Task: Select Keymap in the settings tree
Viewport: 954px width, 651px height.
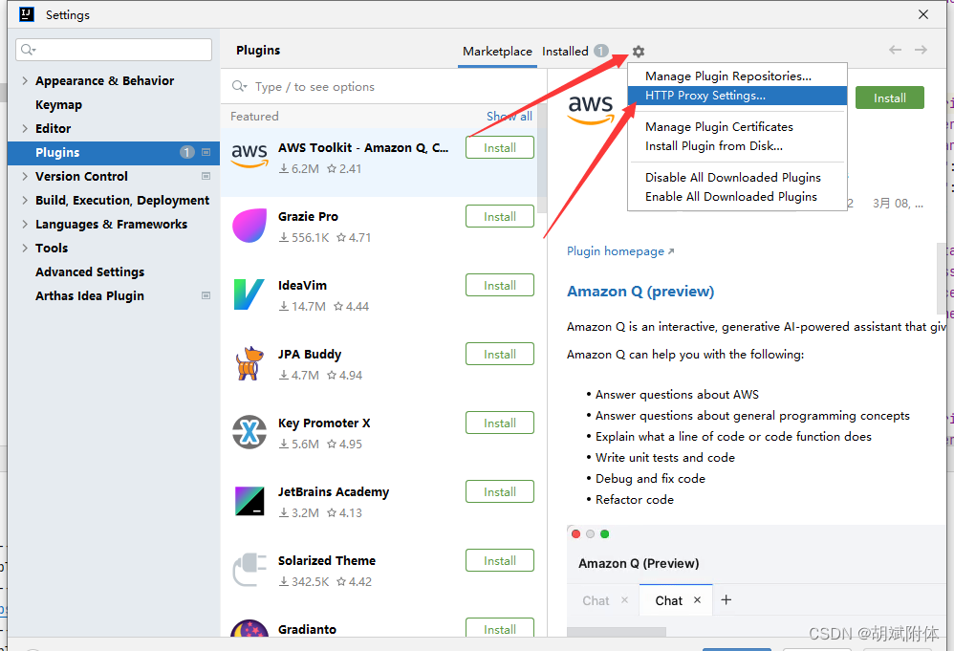Action: click(x=58, y=104)
